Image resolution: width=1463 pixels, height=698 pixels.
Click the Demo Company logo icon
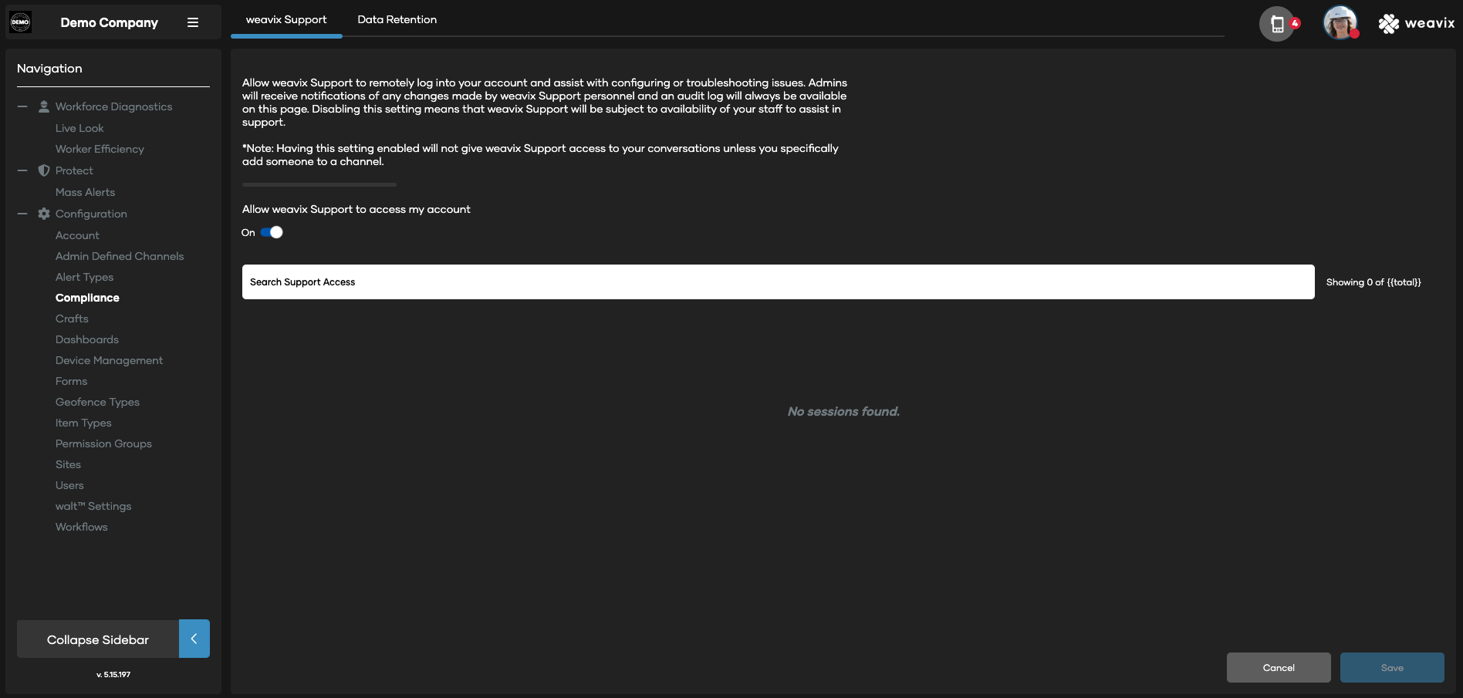[20, 22]
